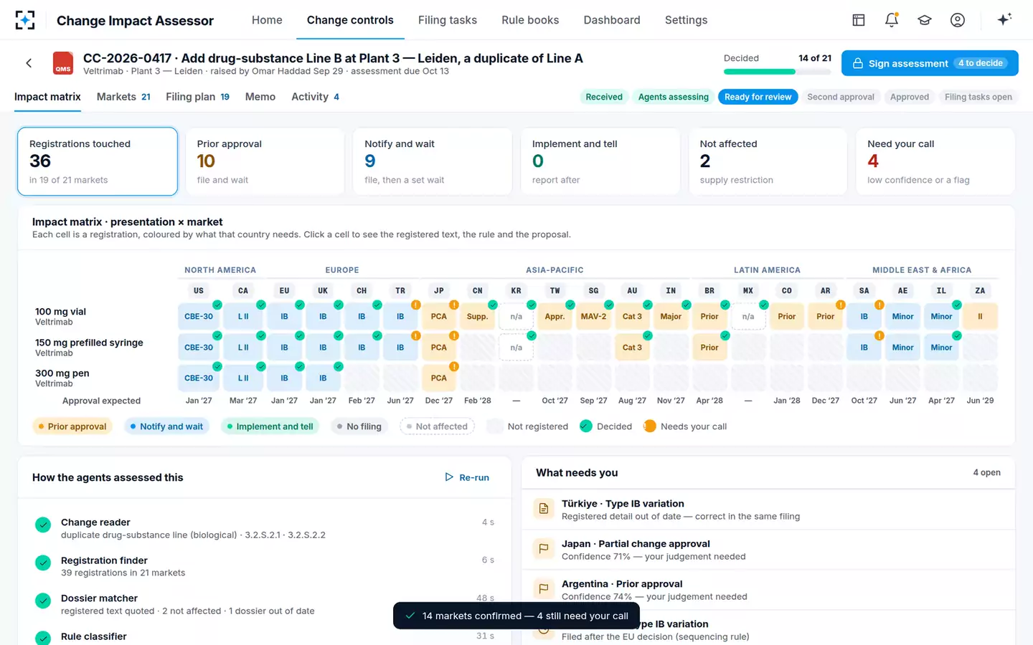Go back with the left chevron arrow

(x=29, y=63)
